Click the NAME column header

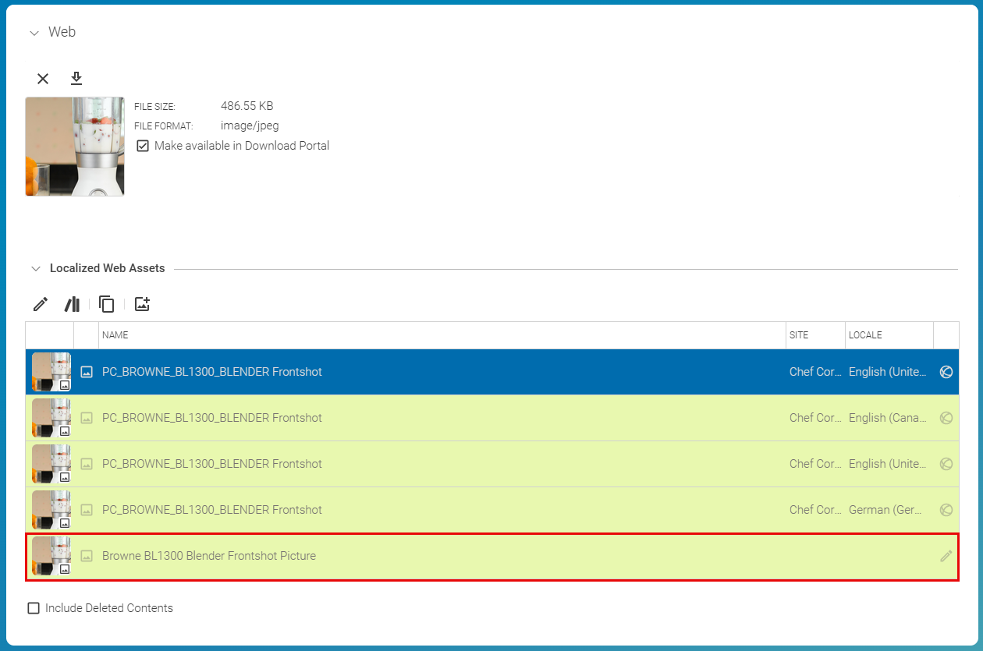point(115,335)
